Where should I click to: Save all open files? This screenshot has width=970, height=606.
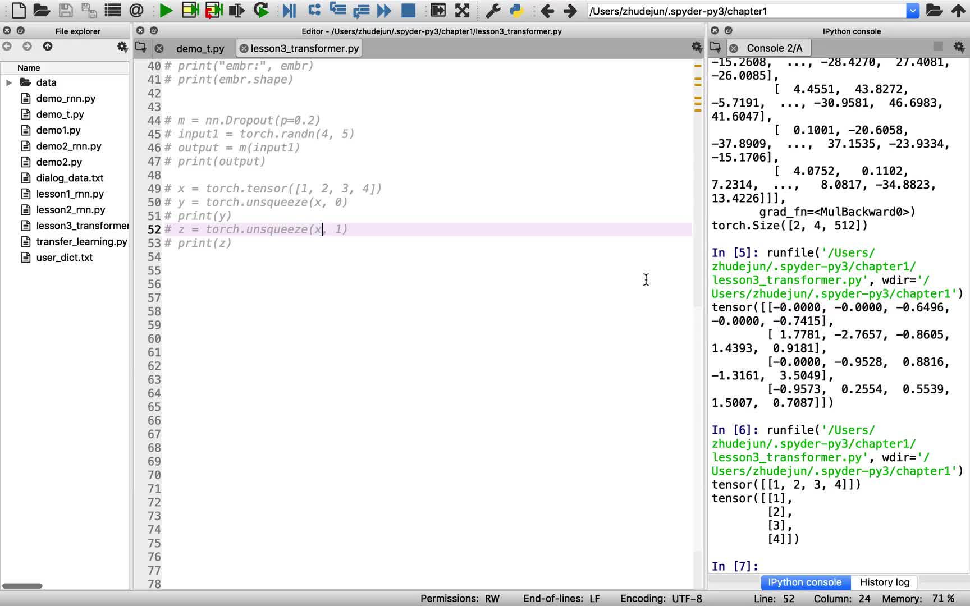tap(89, 10)
